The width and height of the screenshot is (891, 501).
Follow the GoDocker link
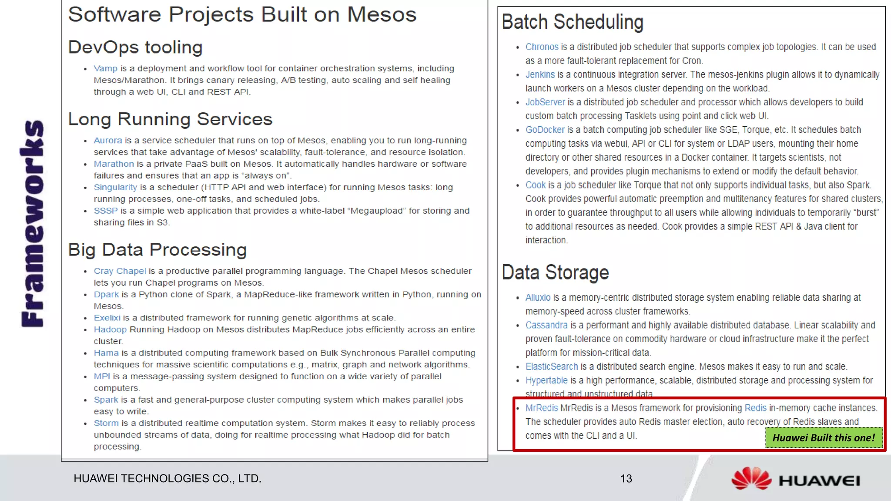(x=545, y=130)
